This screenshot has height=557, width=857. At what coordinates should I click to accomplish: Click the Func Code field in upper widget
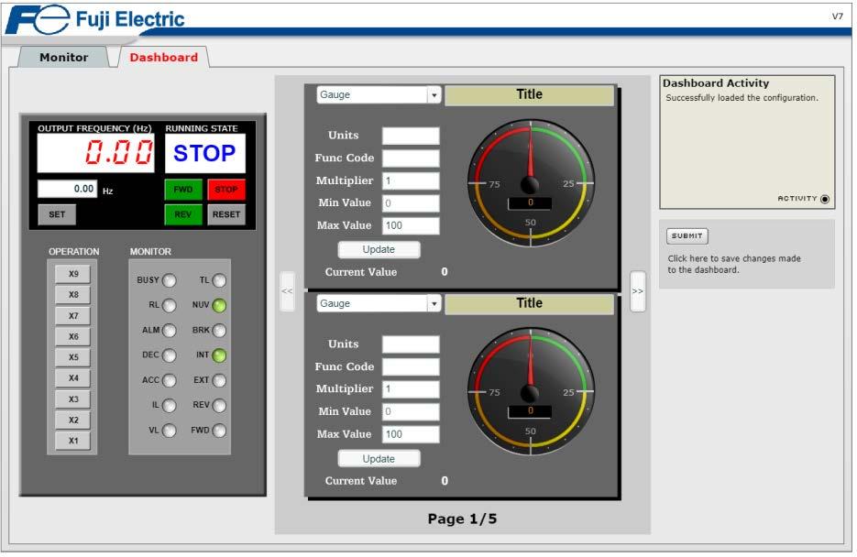411,158
